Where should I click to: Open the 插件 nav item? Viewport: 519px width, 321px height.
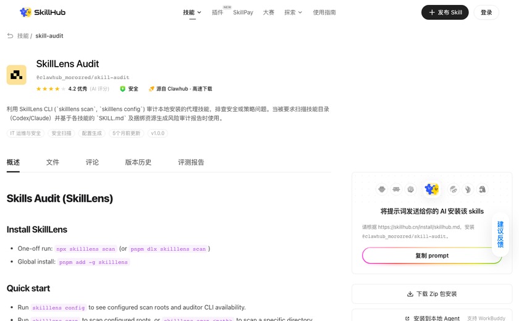pyautogui.click(x=217, y=12)
